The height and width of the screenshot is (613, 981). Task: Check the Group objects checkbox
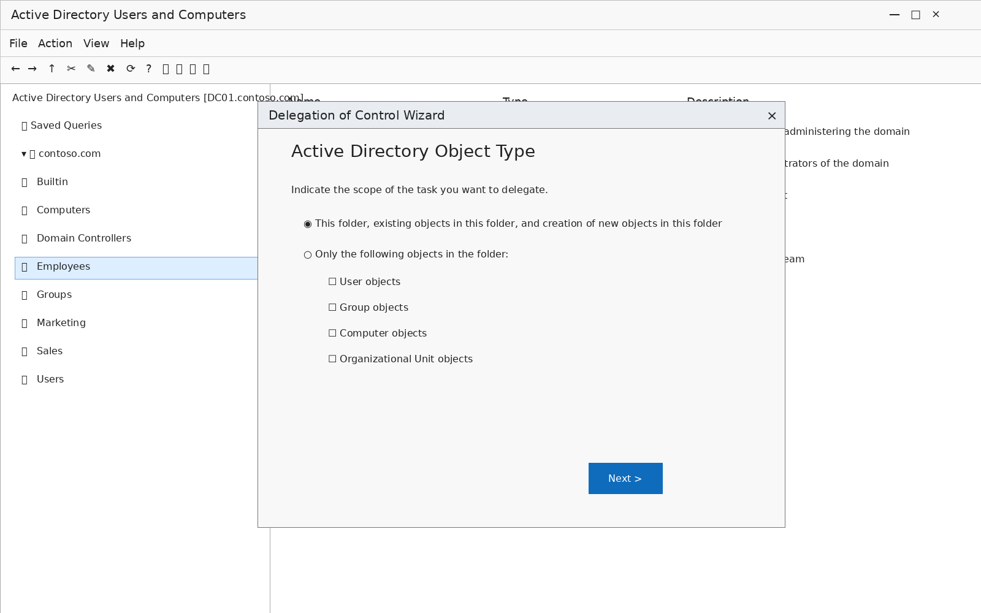(332, 307)
